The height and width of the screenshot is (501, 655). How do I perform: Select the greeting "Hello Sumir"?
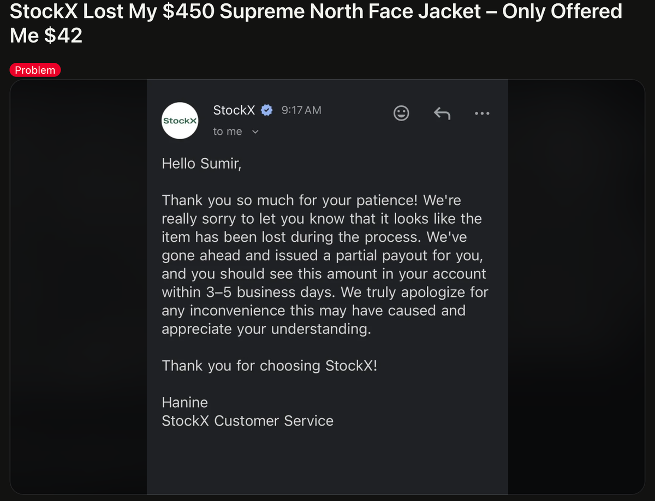click(x=201, y=163)
